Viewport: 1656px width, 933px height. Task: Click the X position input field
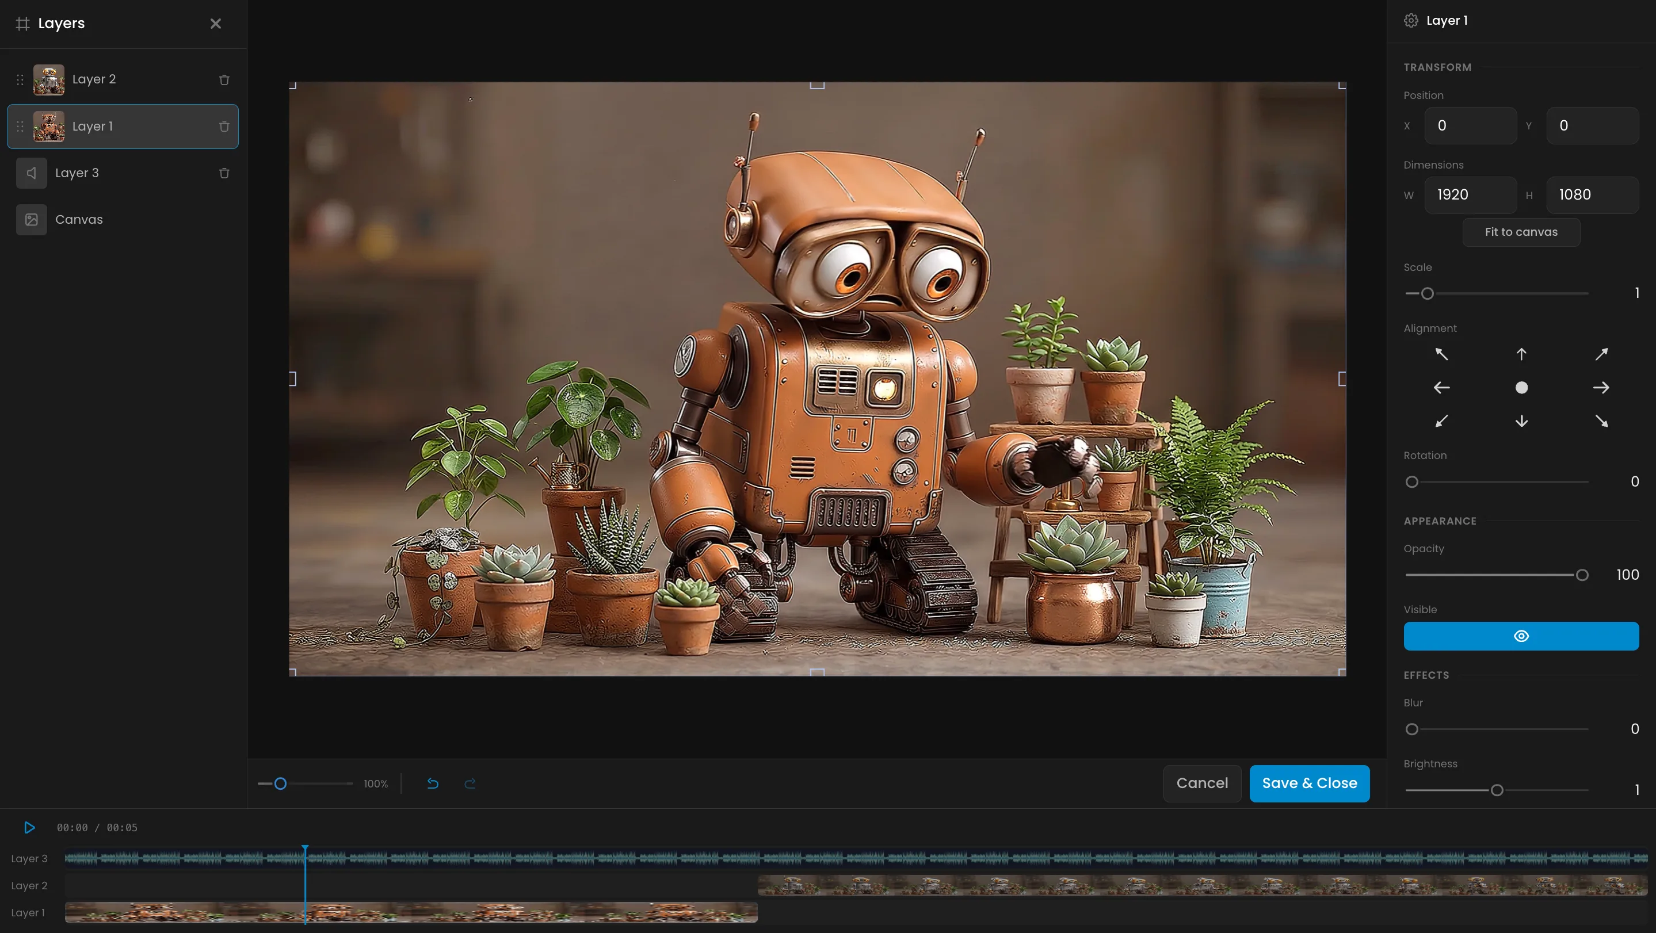click(1470, 125)
